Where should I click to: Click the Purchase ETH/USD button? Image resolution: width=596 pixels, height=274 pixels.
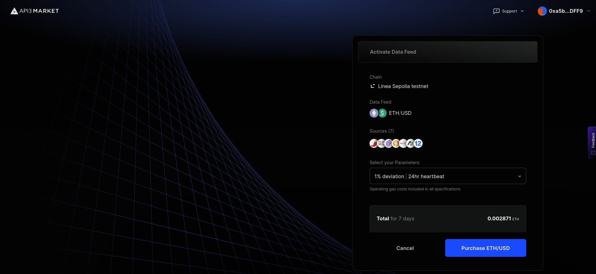485,248
